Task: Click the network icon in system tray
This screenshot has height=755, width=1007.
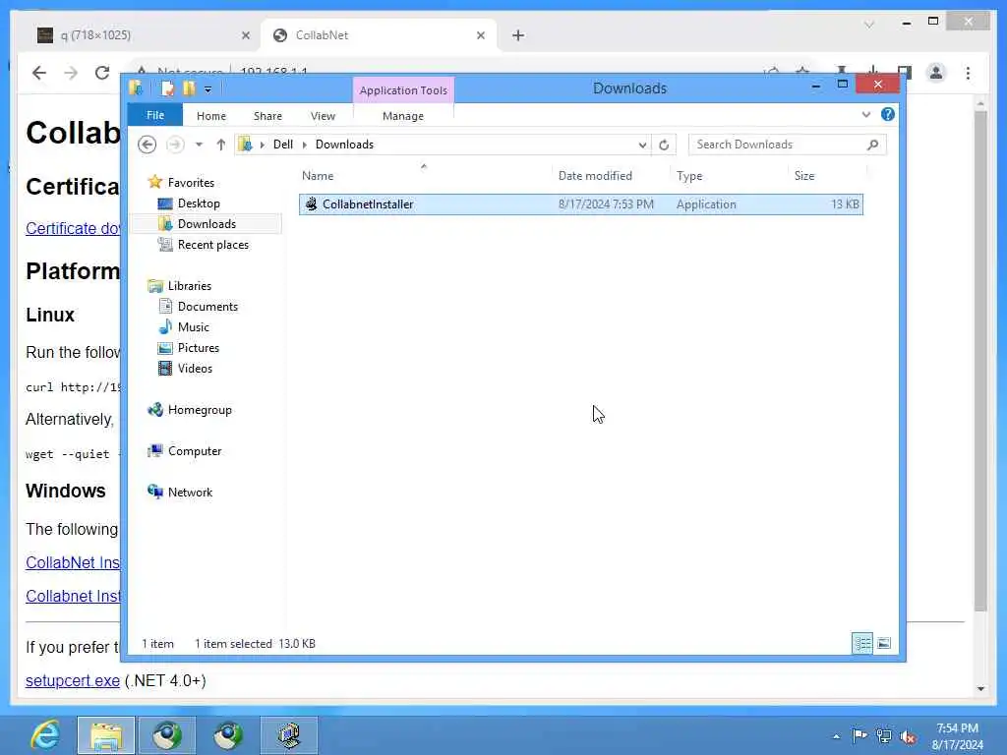Action: [x=884, y=736]
